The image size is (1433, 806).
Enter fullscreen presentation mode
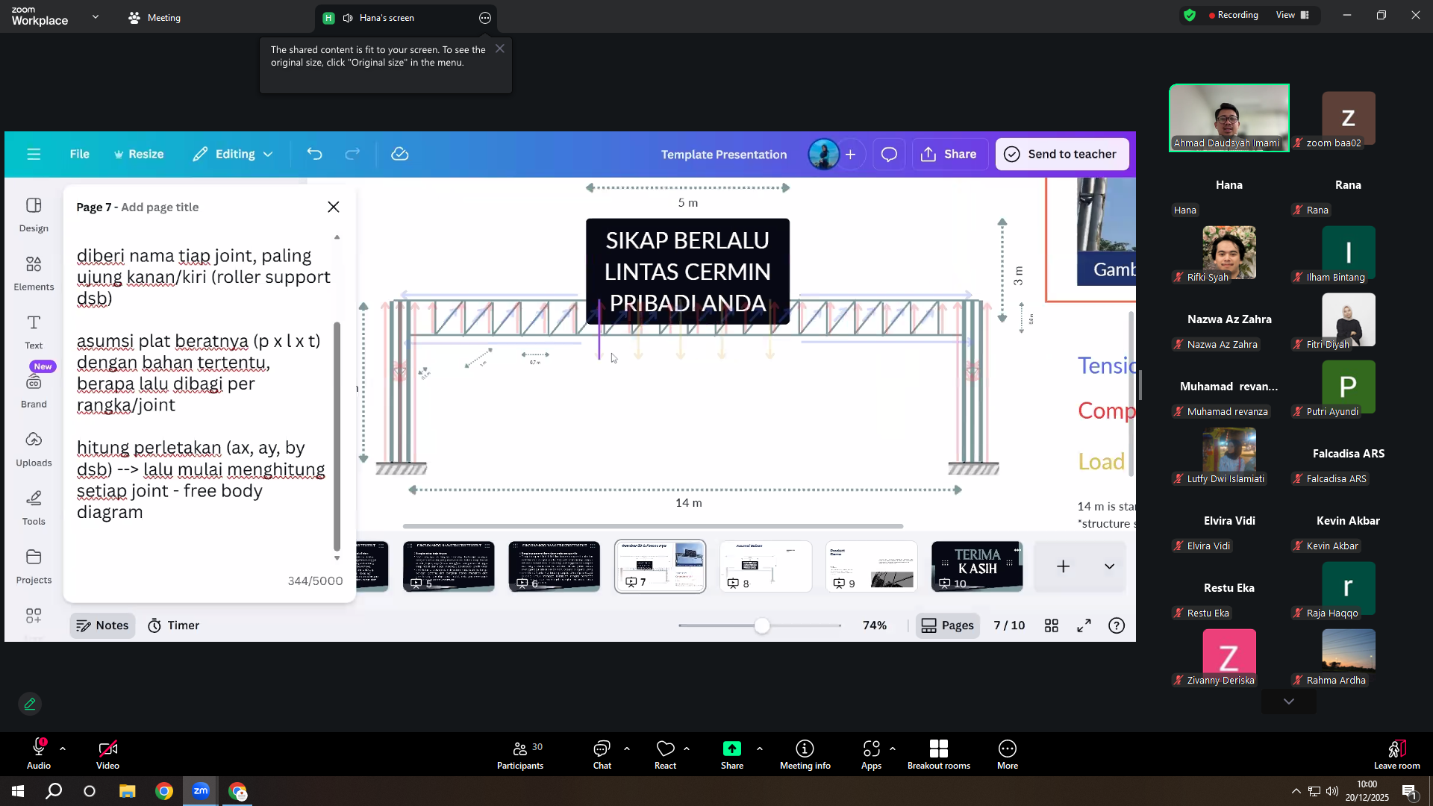click(1084, 625)
